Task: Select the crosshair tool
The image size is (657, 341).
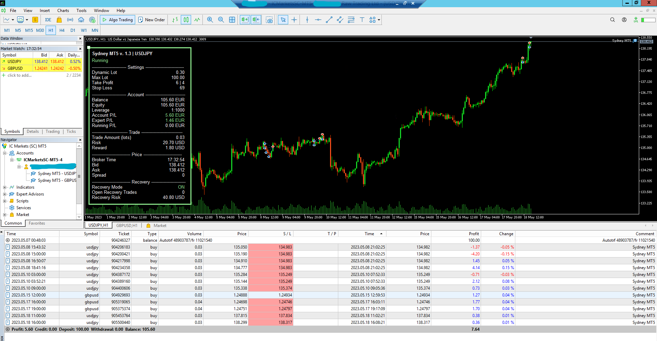Action: pos(294,20)
